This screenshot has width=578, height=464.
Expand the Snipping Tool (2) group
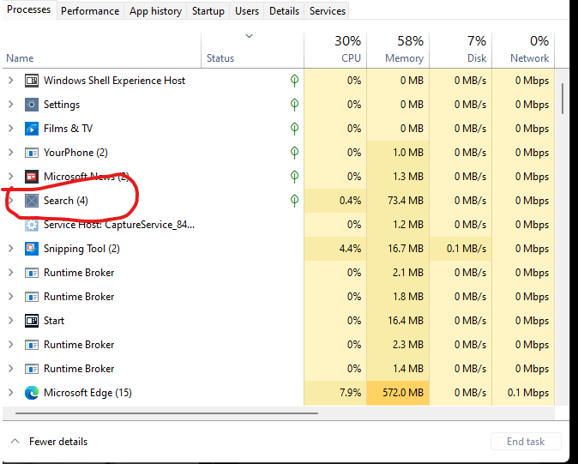pyautogui.click(x=10, y=249)
